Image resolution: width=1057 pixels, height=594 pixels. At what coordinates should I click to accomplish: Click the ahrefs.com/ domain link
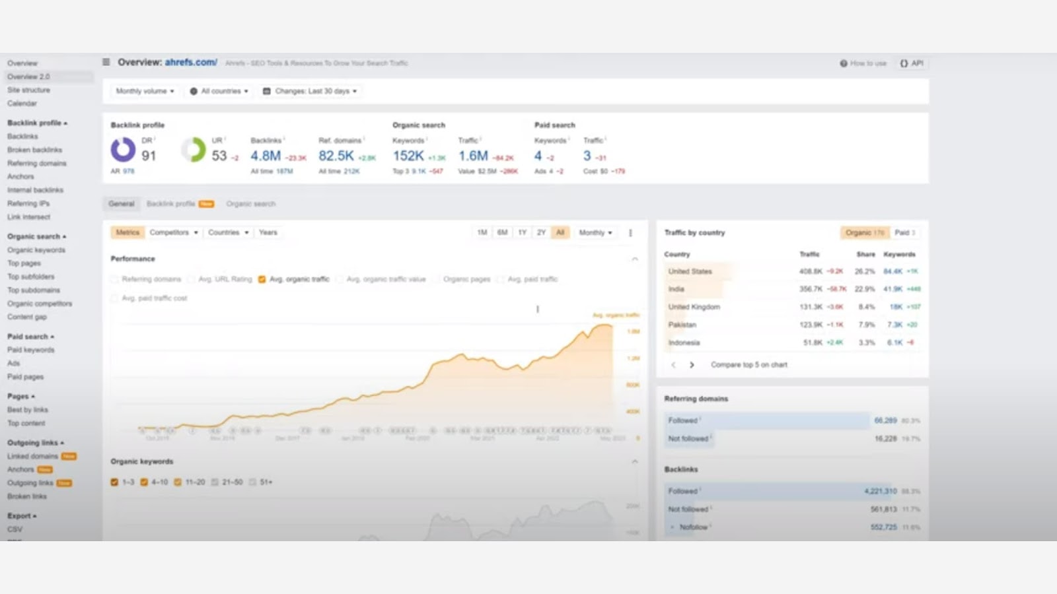191,62
